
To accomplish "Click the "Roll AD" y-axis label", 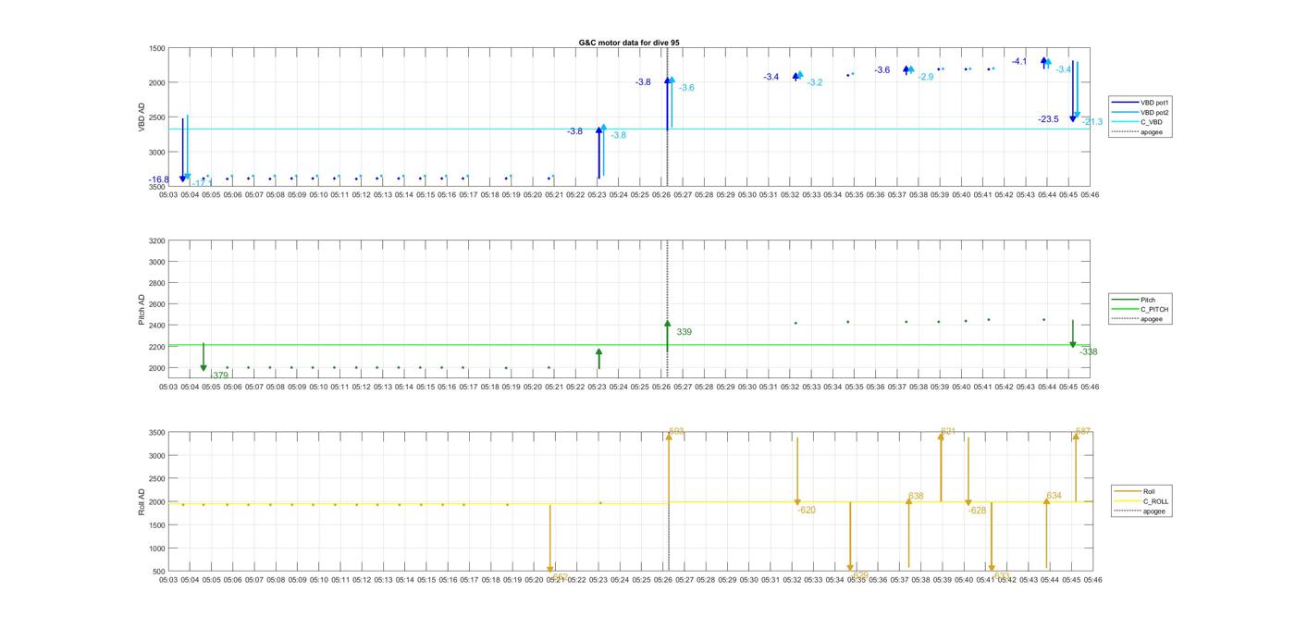I will coord(142,502).
